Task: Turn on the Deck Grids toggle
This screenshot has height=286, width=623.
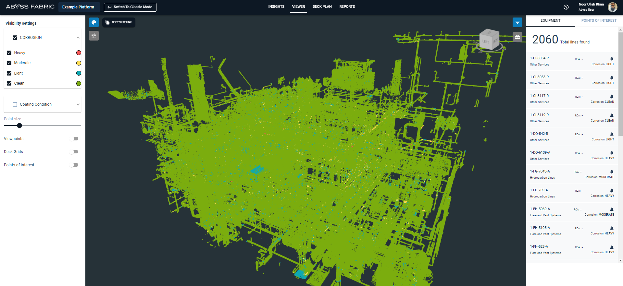Action: 74,152
